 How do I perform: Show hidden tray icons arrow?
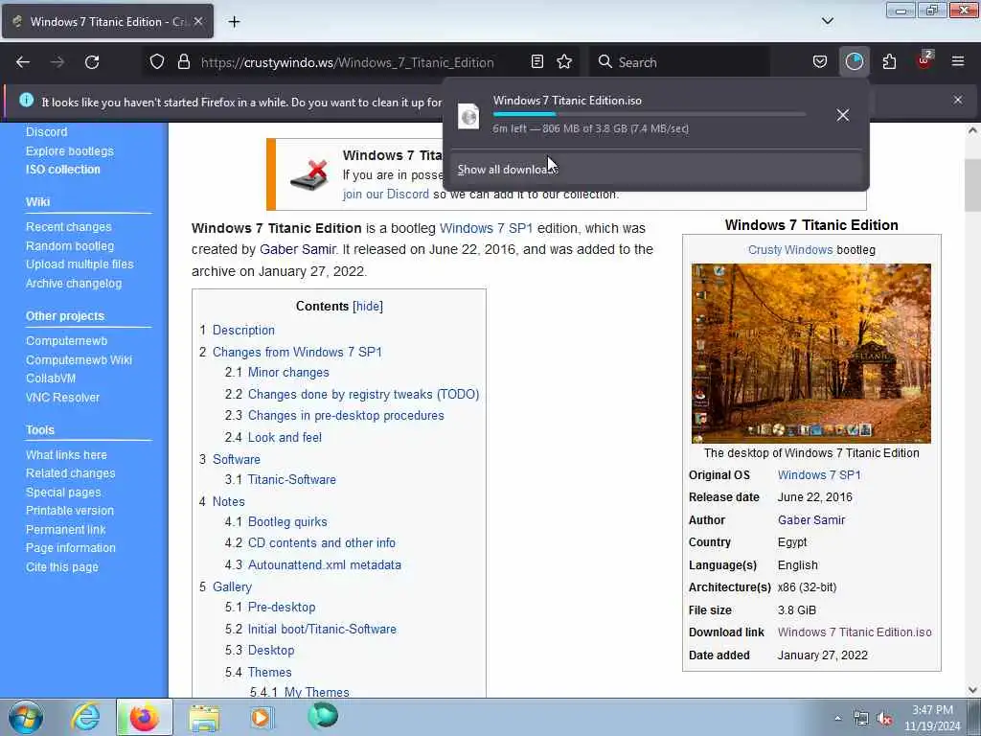coord(837,719)
